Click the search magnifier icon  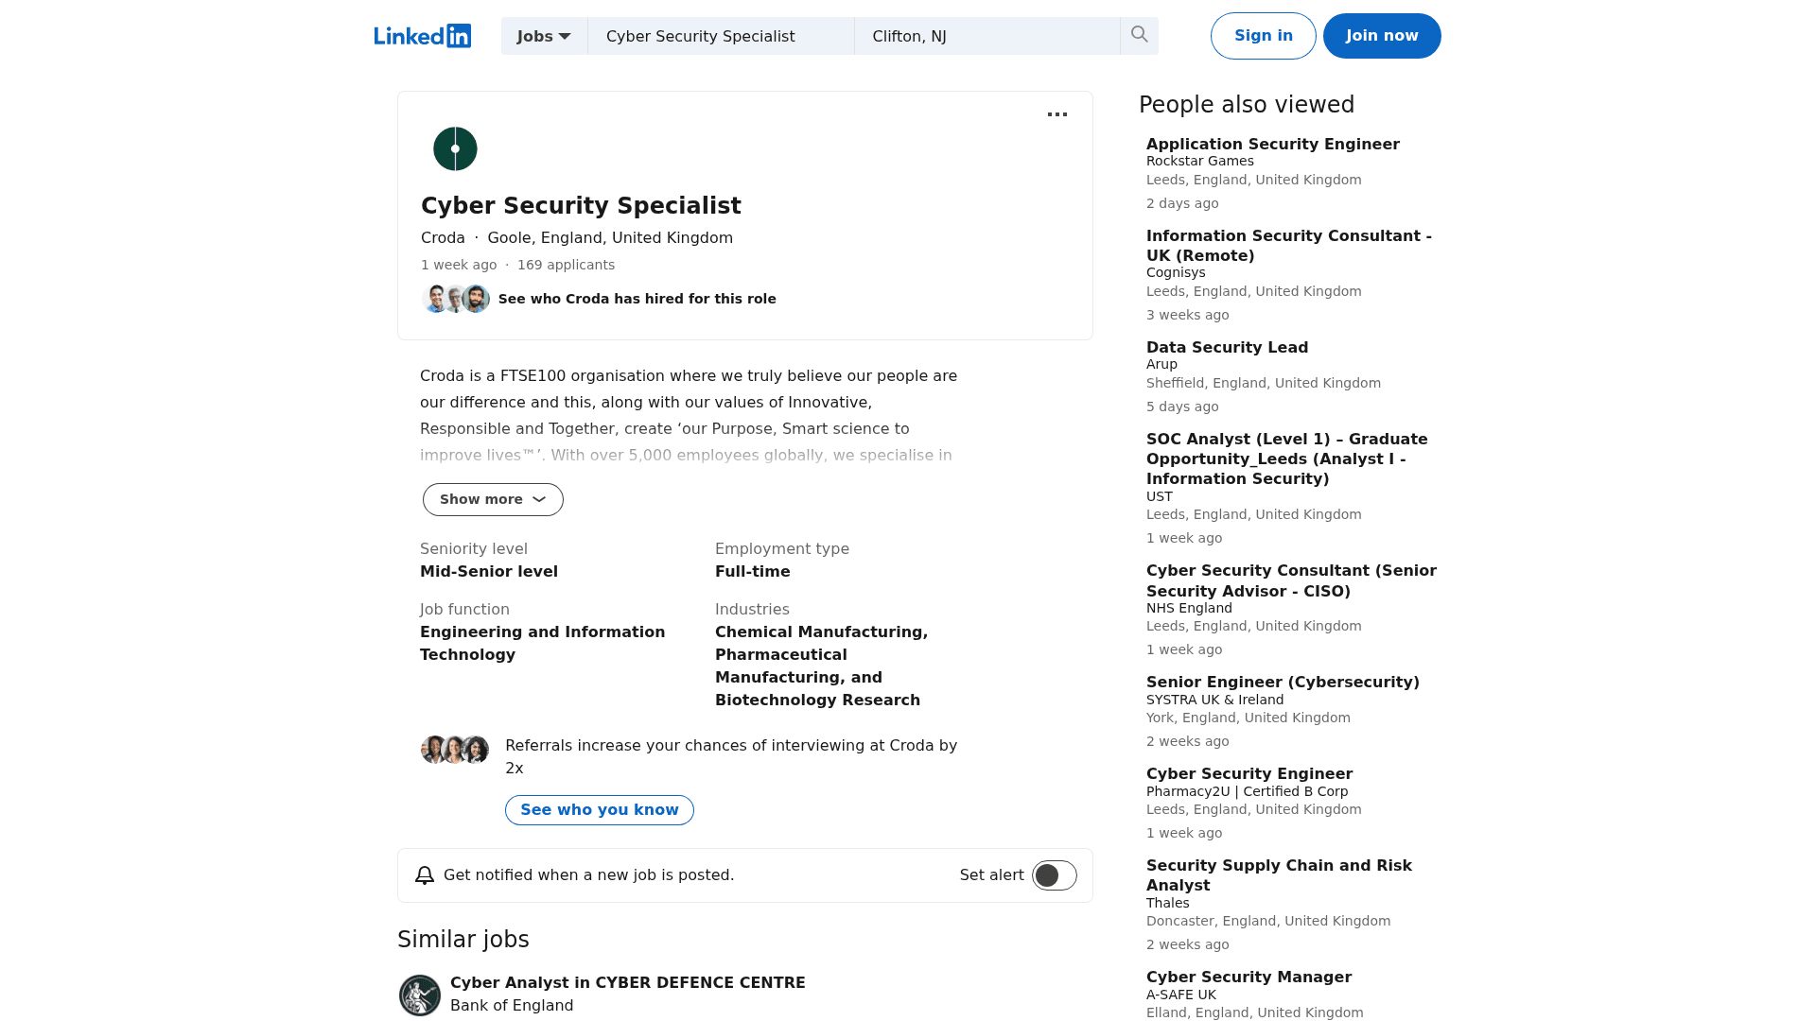click(x=1139, y=36)
